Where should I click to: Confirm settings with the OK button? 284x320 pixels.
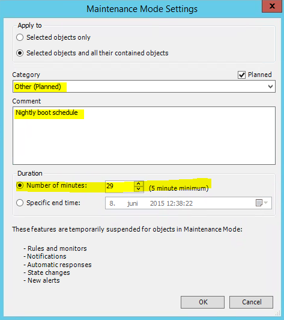[x=202, y=302]
